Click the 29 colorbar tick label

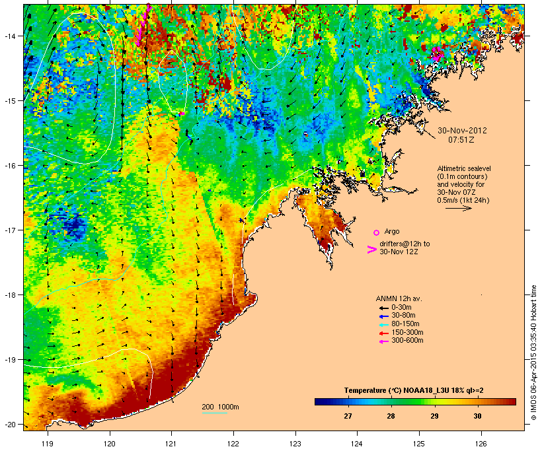434,416
